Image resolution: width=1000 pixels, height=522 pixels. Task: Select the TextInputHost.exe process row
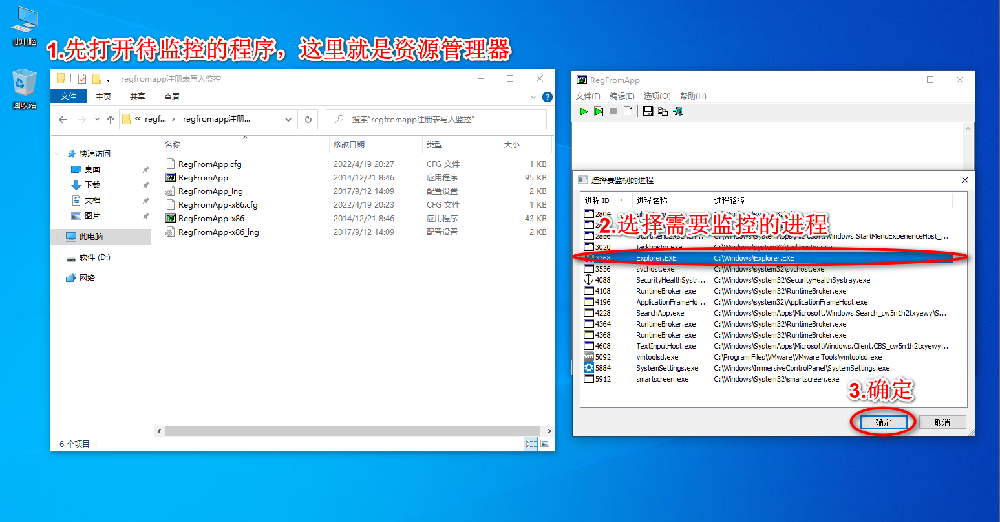(x=767, y=346)
